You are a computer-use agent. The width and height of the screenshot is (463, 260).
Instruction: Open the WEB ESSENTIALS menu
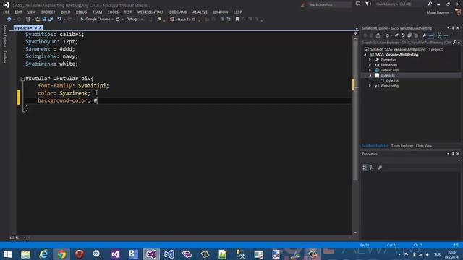click(150, 12)
